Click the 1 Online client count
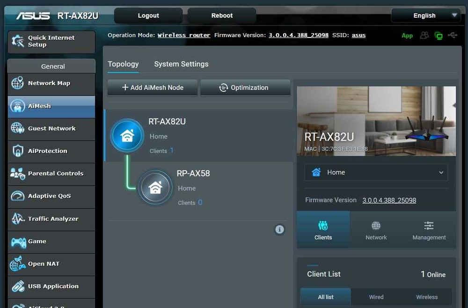The height and width of the screenshot is (308, 468). coord(433,274)
